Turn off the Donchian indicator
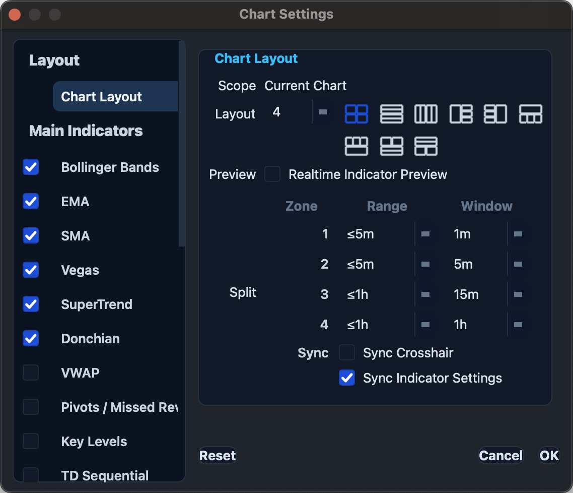 click(x=31, y=338)
